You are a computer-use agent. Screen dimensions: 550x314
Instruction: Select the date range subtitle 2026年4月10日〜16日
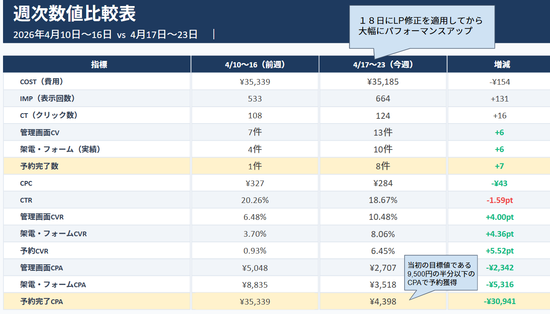[63, 35]
